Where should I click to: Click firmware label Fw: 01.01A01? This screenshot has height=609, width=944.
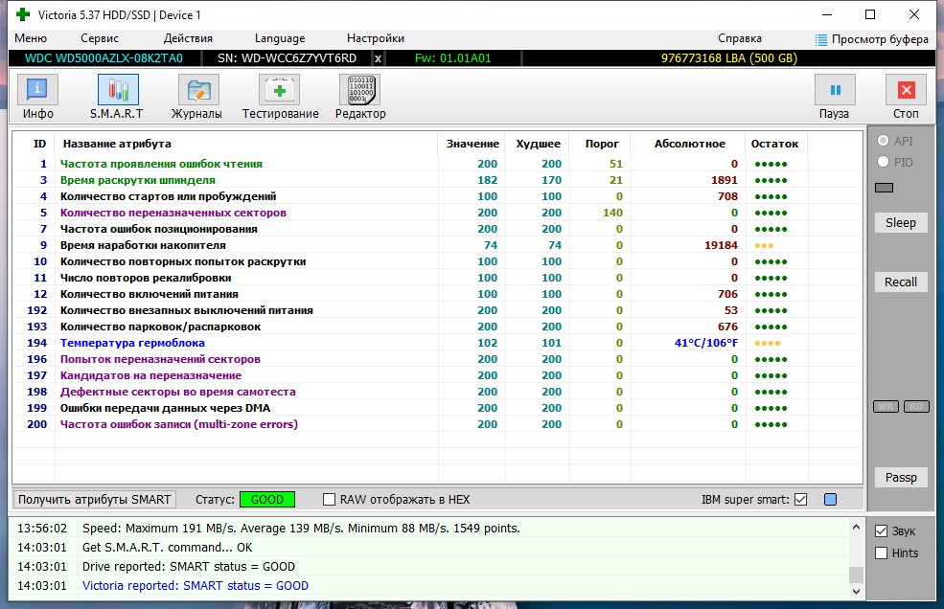pos(452,58)
